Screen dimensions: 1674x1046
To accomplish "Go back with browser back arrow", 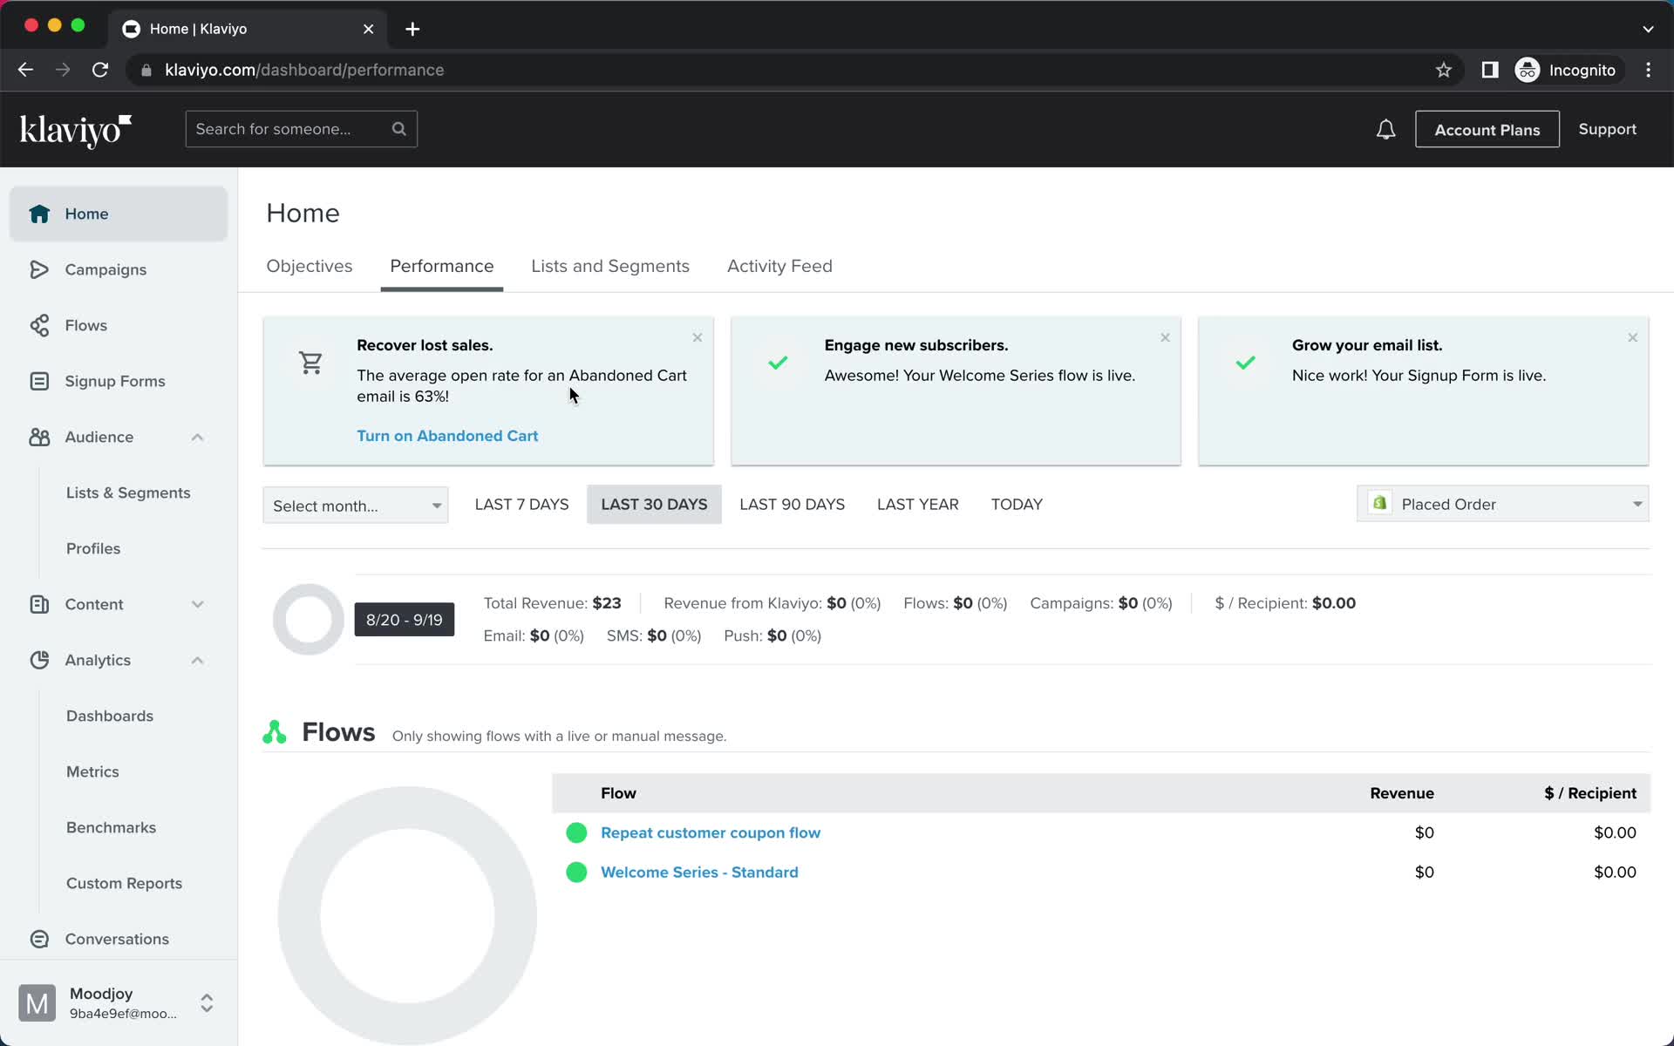I will [25, 70].
